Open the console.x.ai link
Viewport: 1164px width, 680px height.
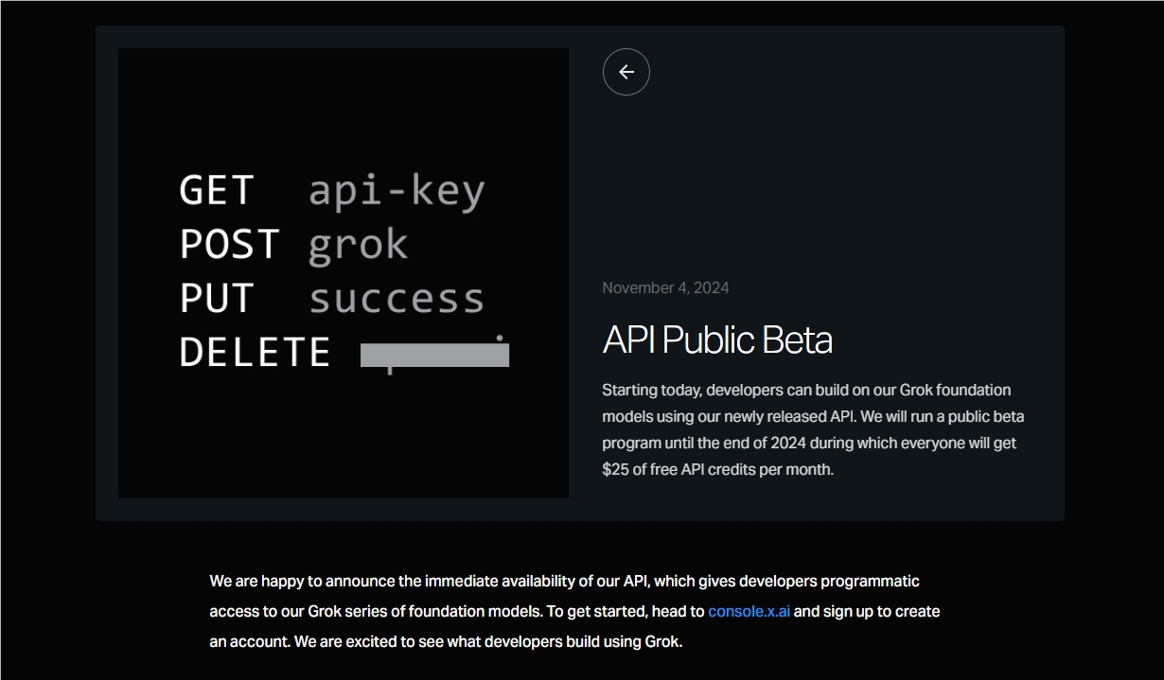tap(749, 611)
